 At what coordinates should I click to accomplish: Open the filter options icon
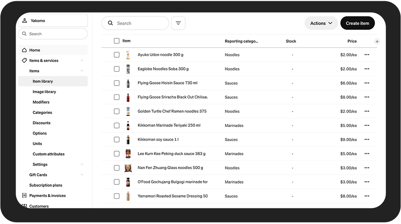(x=178, y=23)
